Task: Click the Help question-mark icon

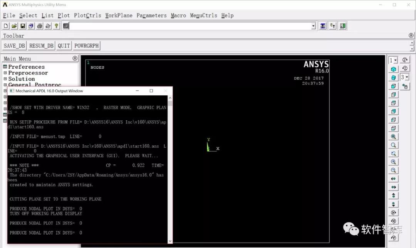Action: pos(56,25)
